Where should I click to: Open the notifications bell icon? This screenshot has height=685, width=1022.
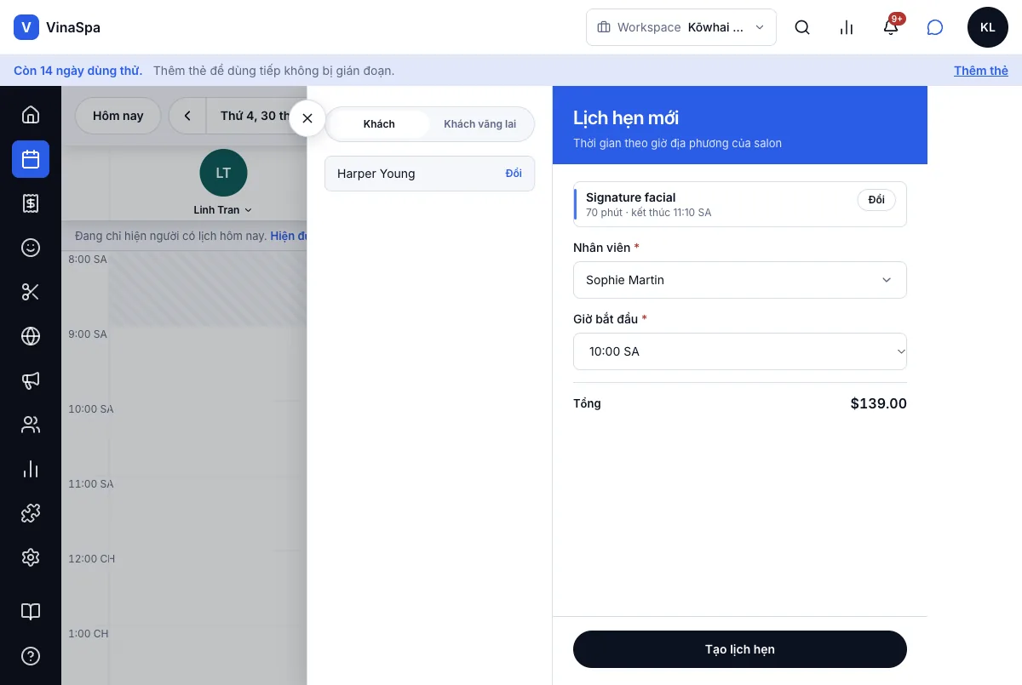[x=891, y=27]
